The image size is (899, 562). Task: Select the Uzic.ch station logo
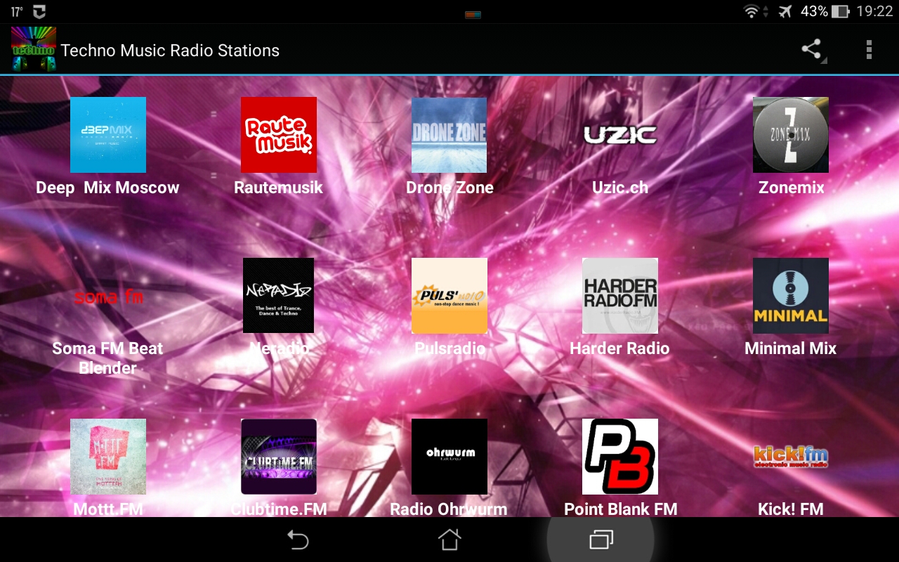[619, 135]
